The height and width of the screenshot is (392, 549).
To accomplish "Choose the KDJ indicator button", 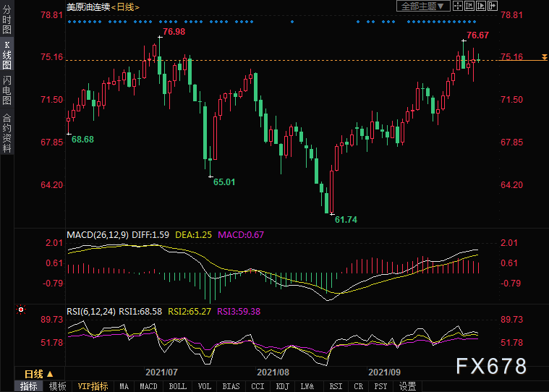I will (x=282, y=386).
